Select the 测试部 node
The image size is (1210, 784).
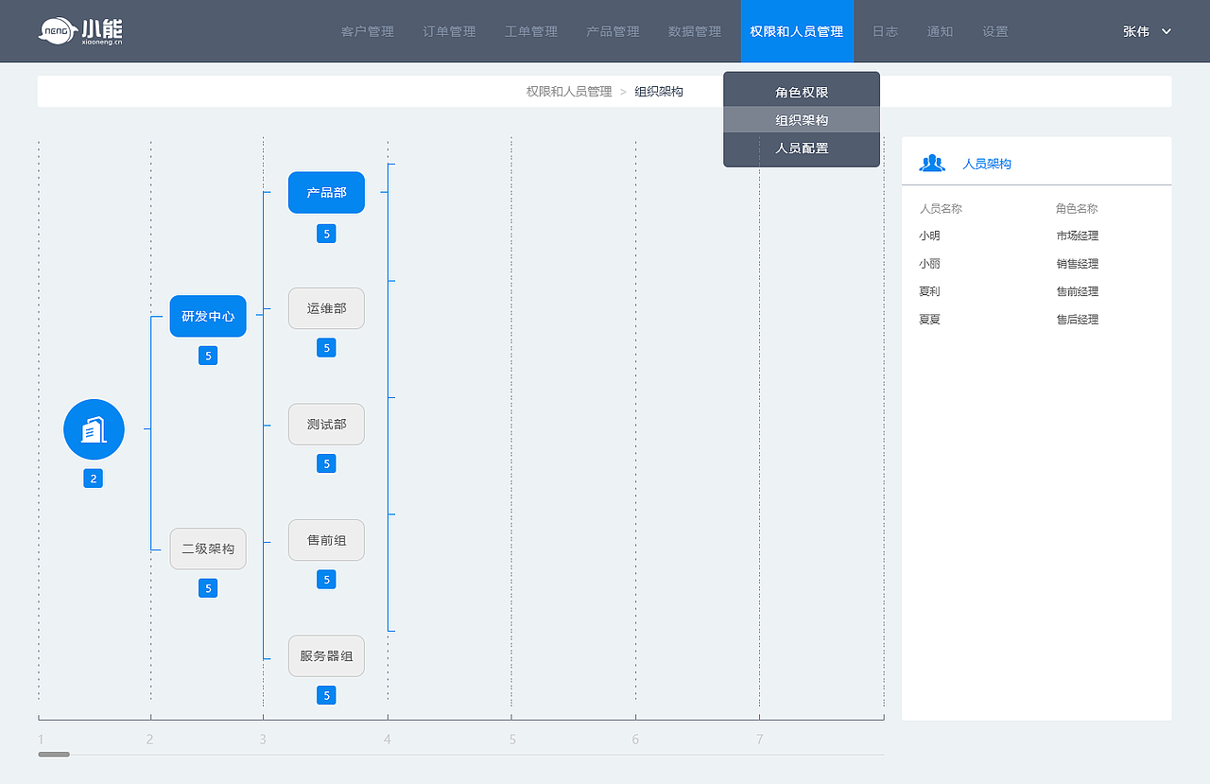[326, 424]
